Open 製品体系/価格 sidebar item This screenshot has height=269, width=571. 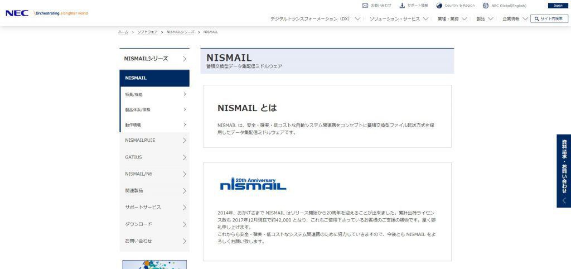(154, 109)
